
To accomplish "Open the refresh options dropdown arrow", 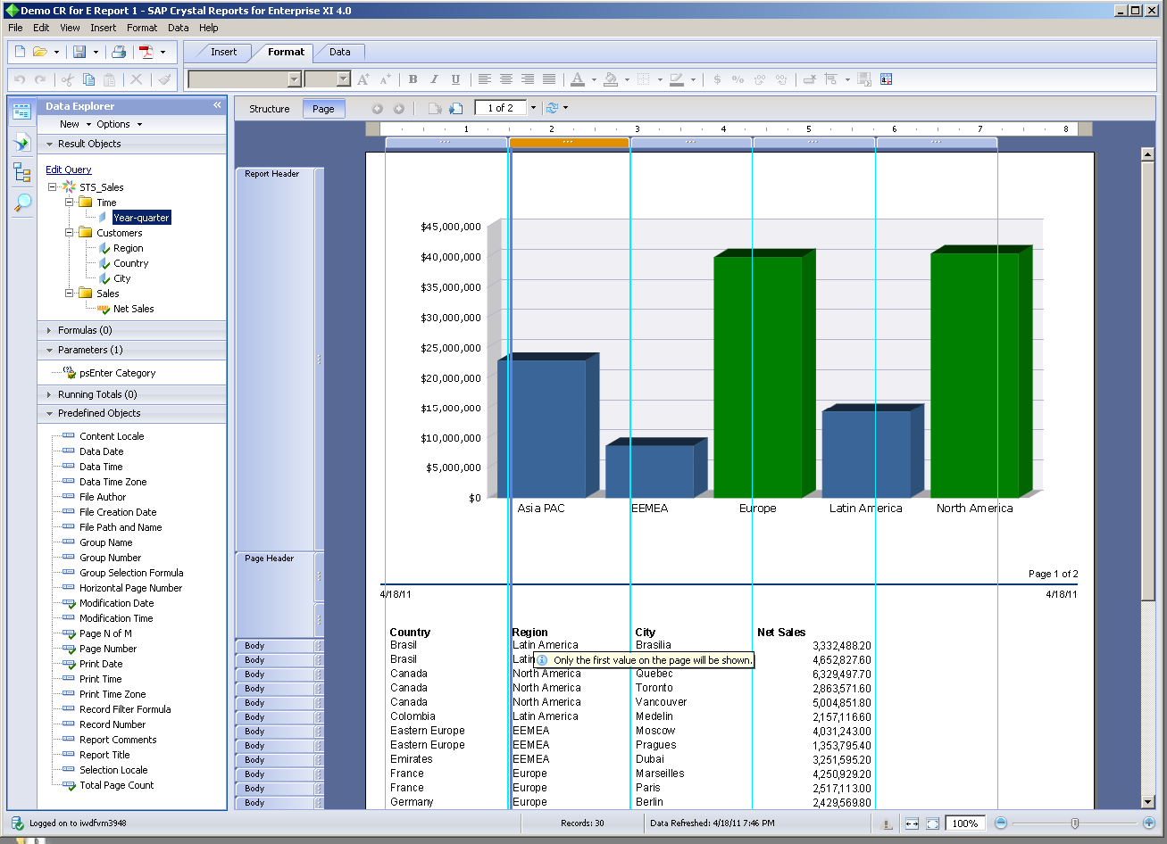I will 565,108.
